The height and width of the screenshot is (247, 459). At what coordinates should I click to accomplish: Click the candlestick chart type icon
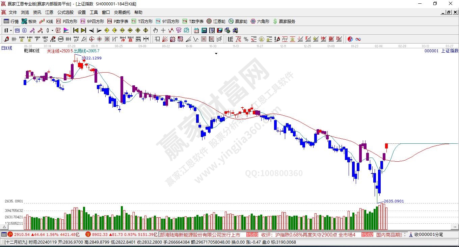click(x=48, y=30)
